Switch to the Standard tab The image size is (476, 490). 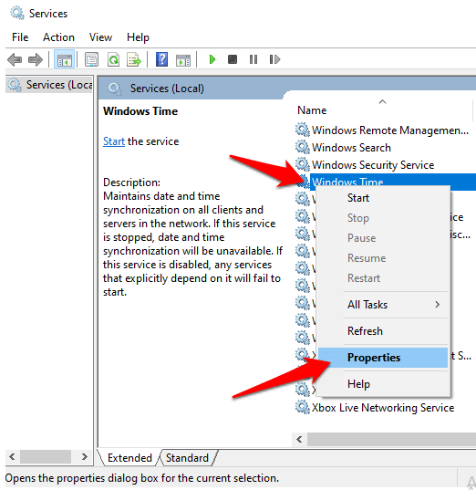(187, 458)
